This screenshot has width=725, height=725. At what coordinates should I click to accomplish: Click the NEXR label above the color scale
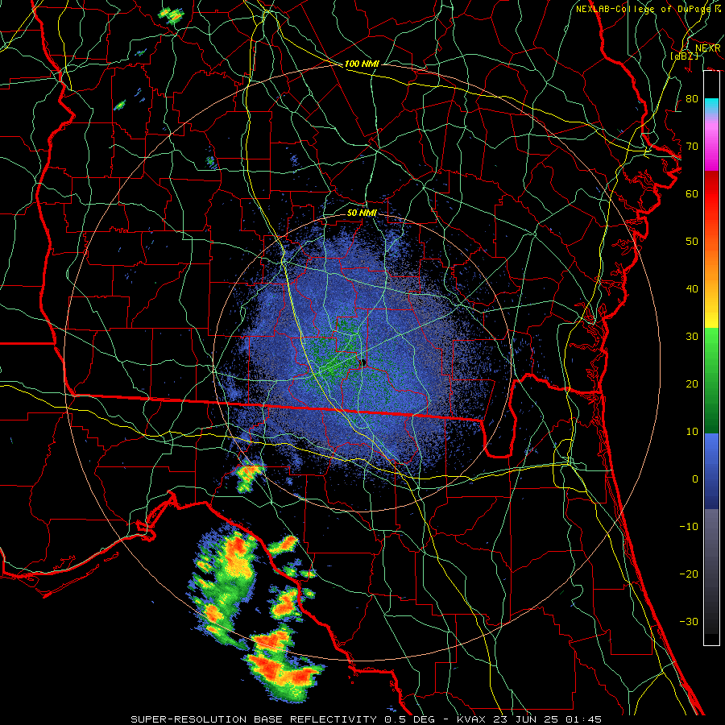click(x=707, y=48)
